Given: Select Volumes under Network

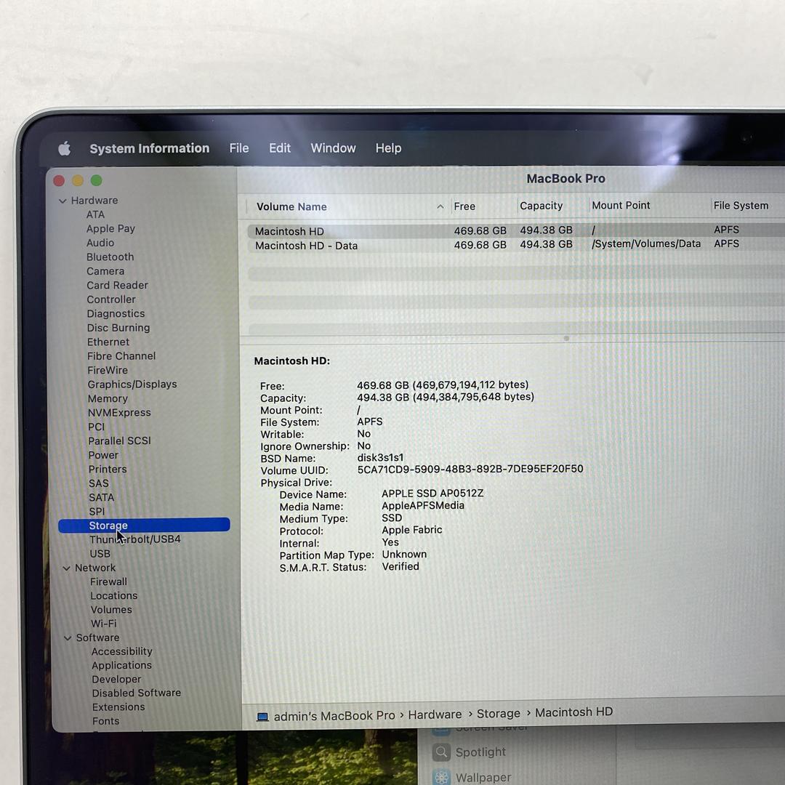Looking at the screenshot, I should pos(111,610).
